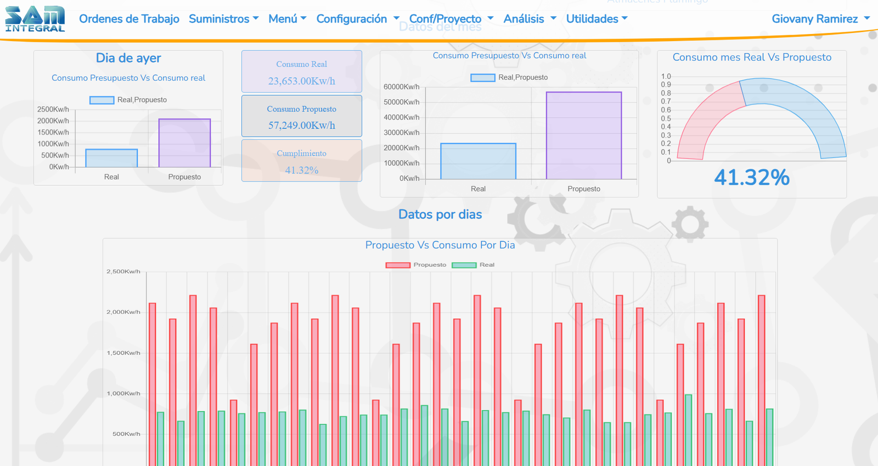The width and height of the screenshot is (878, 466).
Task: Toggle Real,Propuesto legend in Dia de ayer chart
Action: pyautogui.click(x=128, y=100)
